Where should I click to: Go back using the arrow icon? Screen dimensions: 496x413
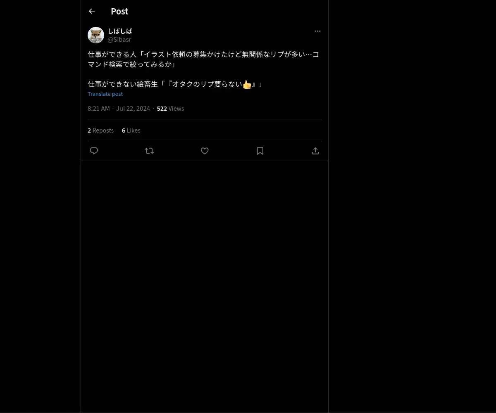(x=92, y=11)
